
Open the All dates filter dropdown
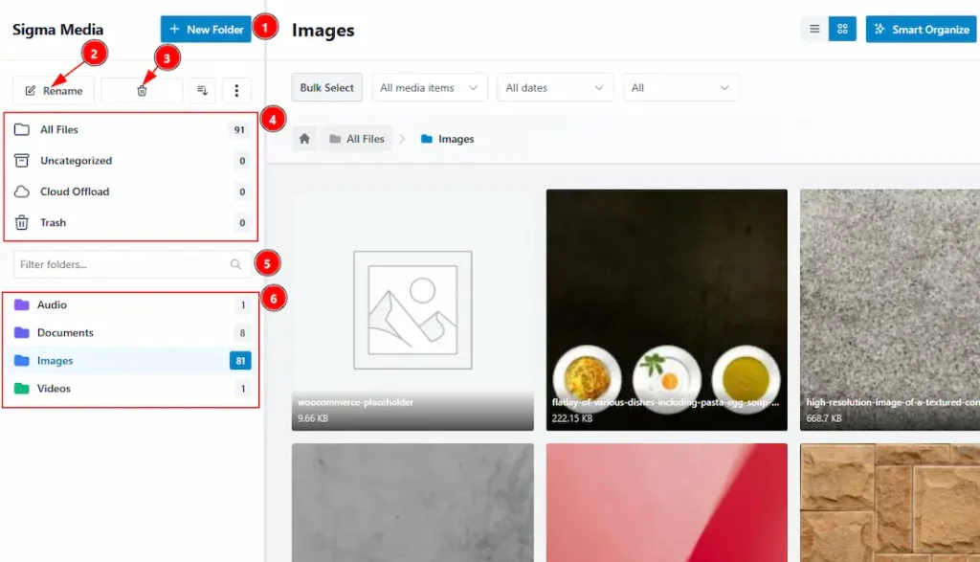[554, 88]
